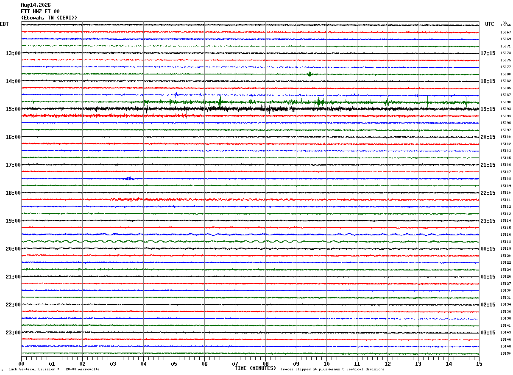Select the 15 minute tick at the axis end
Viewport: 513px width, 375px height.
pyautogui.click(x=479, y=364)
